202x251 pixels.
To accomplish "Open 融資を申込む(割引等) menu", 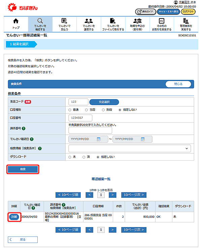I will (137, 24).
